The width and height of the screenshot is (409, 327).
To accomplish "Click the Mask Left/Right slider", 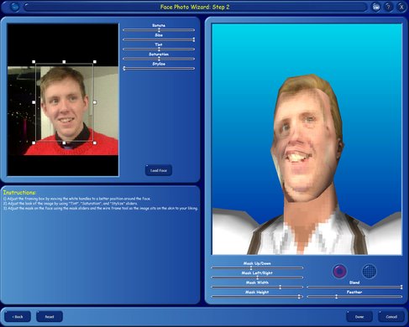I will 257,278.
